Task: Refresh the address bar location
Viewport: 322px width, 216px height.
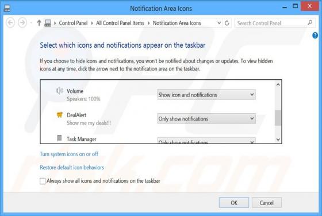Action: pyautogui.click(x=227, y=23)
